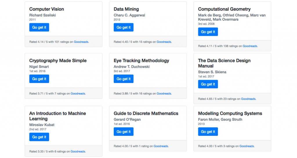Open Goodreads link for Data Science Design Manual
The width and height of the screenshot is (297, 158).
coord(248,99)
